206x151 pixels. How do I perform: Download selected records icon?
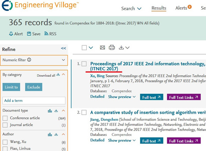pos(121,47)
